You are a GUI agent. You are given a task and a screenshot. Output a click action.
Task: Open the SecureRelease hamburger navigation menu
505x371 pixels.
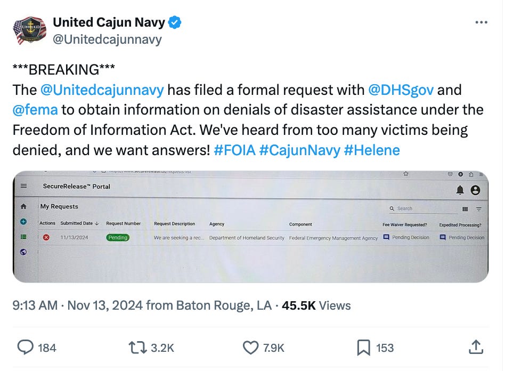(x=22, y=187)
